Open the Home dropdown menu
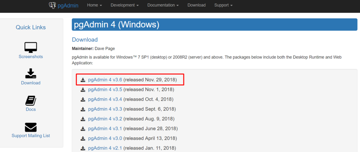This screenshot has width=360, height=152. coord(95,5)
